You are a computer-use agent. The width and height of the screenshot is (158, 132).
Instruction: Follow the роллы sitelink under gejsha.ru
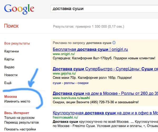pos(69,83)
